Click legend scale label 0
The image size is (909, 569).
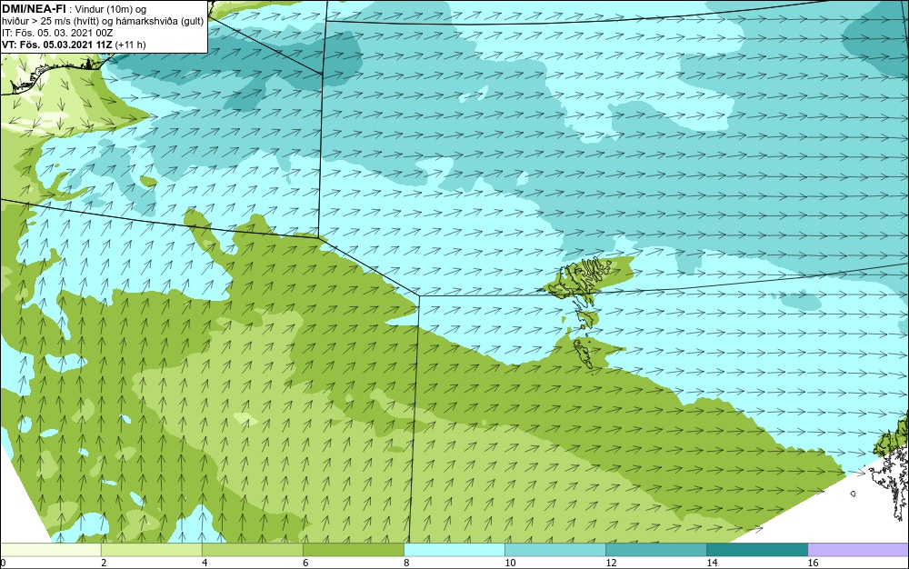tap(3, 563)
